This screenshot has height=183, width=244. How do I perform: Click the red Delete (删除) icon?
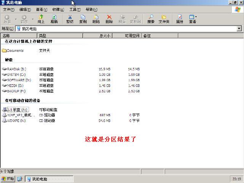tap(109, 19)
